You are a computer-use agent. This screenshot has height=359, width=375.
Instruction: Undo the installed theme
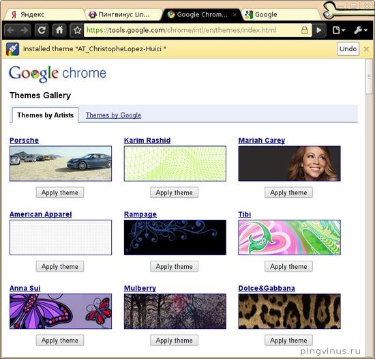348,49
